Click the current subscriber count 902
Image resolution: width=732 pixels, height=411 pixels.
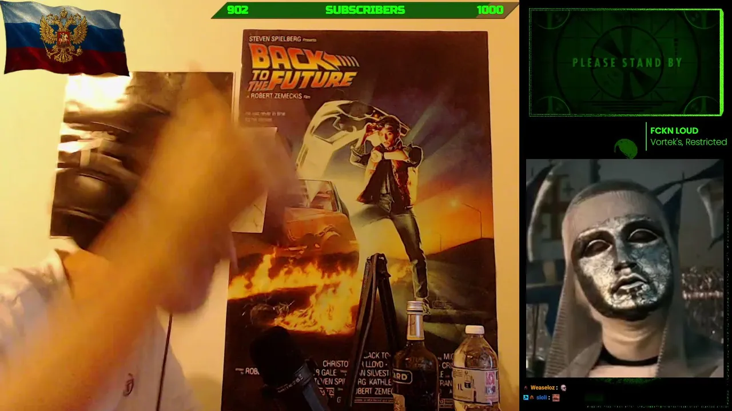tap(237, 10)
